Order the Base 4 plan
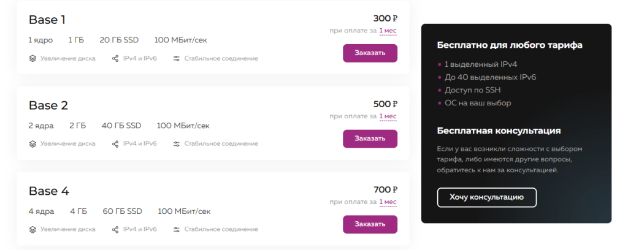The height and width of the screenshot is (250, 628). point(370,224)
